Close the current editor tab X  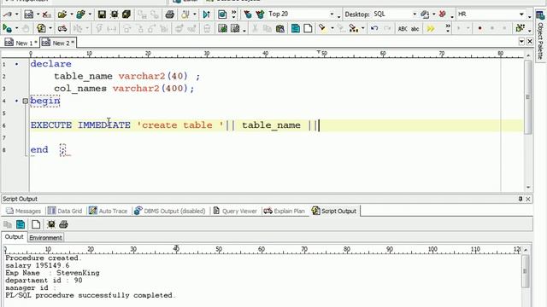pyautogui.click(x=530, y=42)
